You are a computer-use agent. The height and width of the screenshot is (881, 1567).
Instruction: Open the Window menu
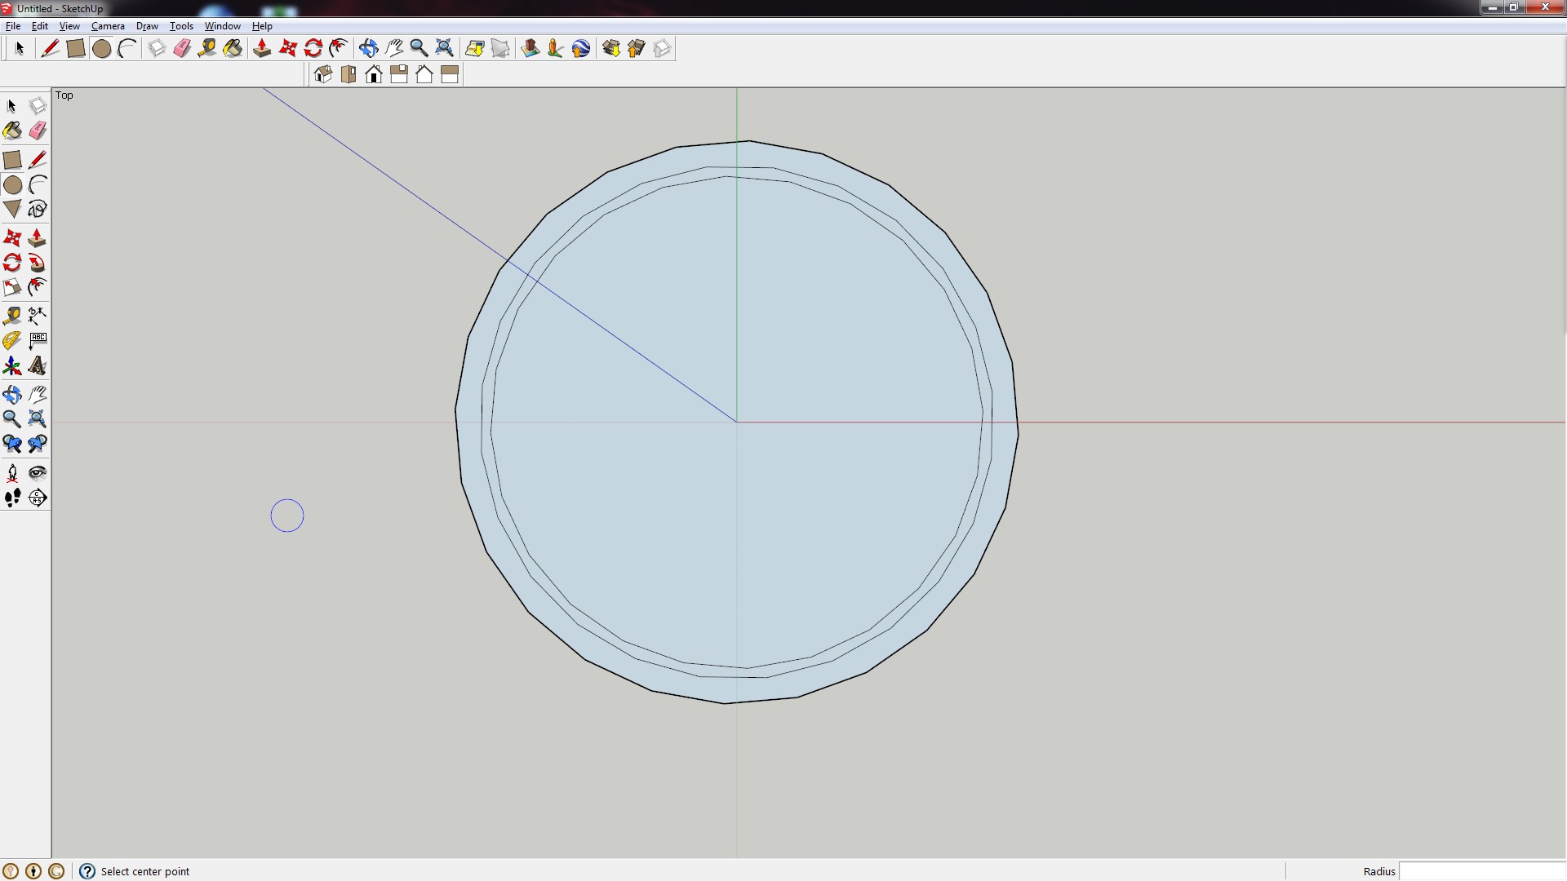(222, 26)
